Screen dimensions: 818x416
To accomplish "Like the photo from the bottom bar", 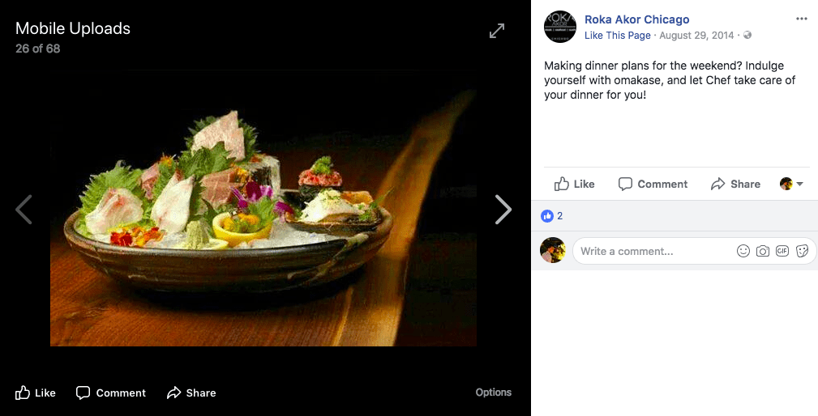I will click(x=36, y=393).
